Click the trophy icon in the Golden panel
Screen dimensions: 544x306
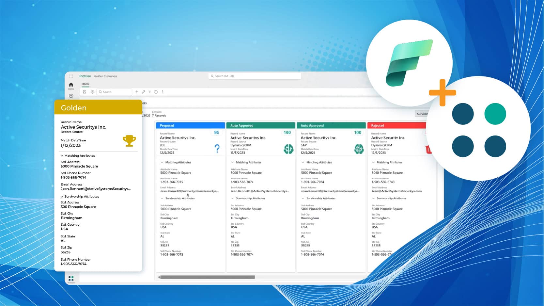129,141
